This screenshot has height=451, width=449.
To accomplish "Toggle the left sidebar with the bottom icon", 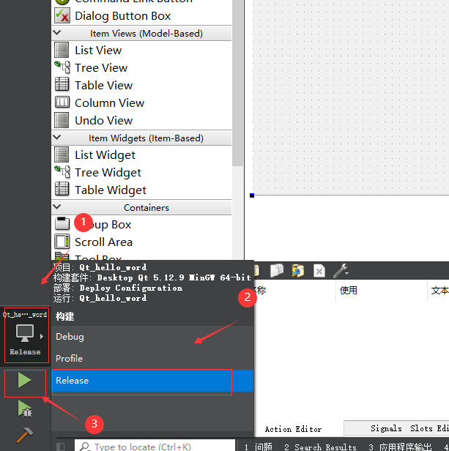I will click(x=61, y=447).
